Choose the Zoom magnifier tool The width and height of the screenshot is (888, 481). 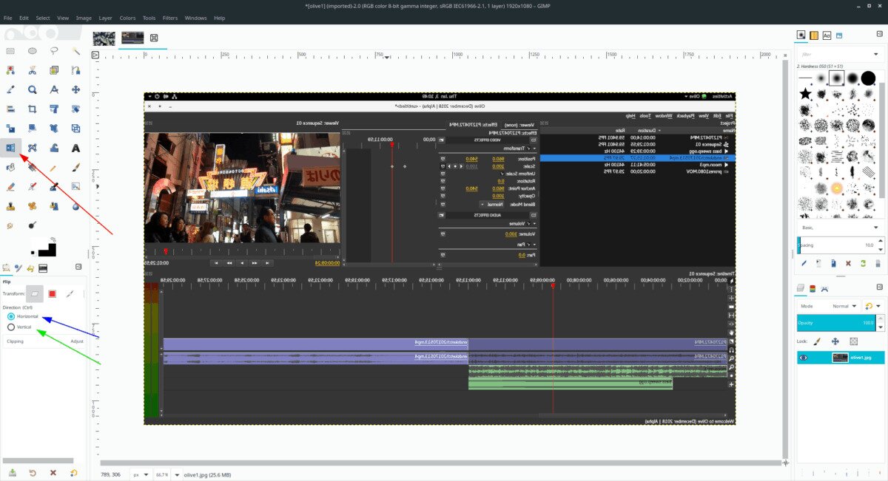(33, 90)
